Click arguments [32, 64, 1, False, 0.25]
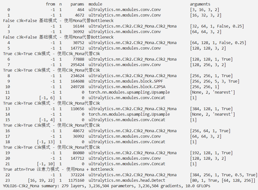Viewport: 258px width, 190px height. pos(217,26)
